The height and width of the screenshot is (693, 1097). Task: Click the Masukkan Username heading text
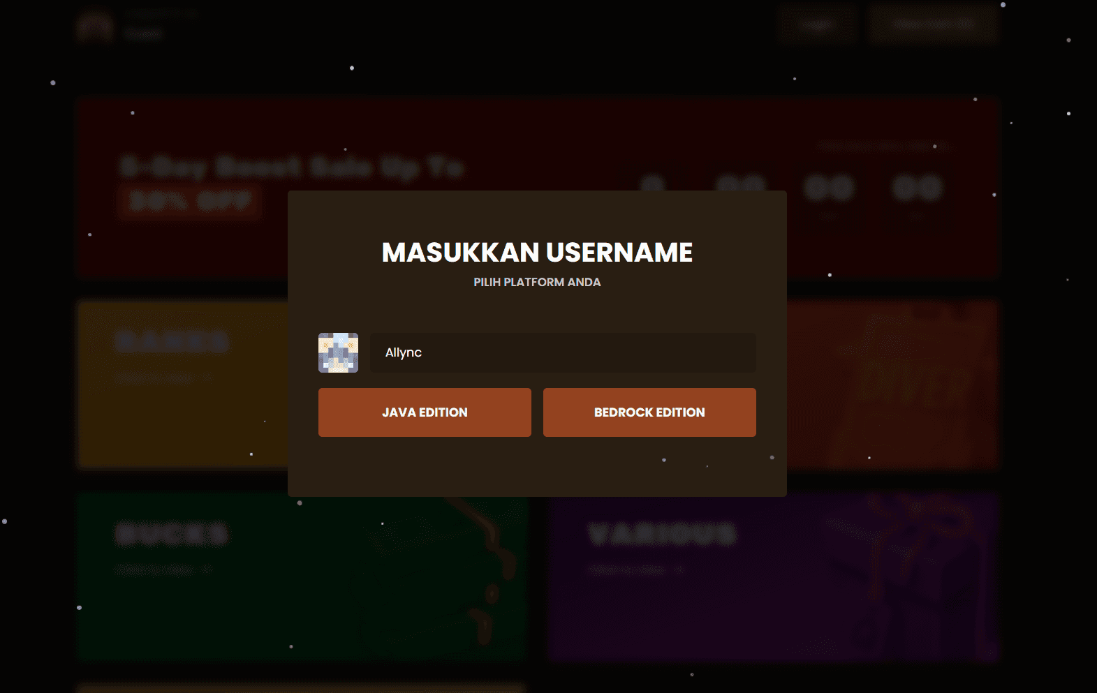(537, 253)
